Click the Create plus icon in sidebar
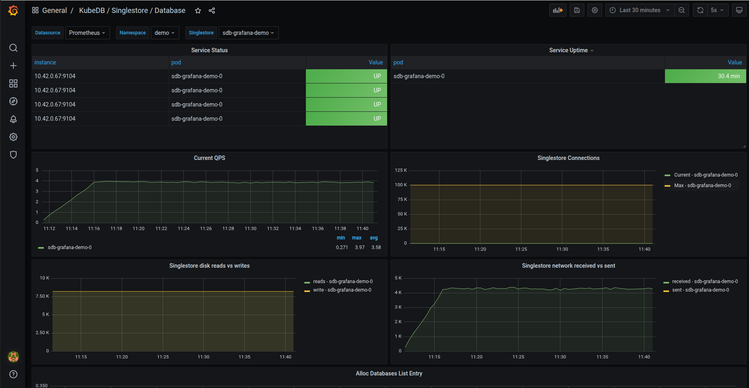This screenshot has height=388, width=749. [x=13, y=66]
